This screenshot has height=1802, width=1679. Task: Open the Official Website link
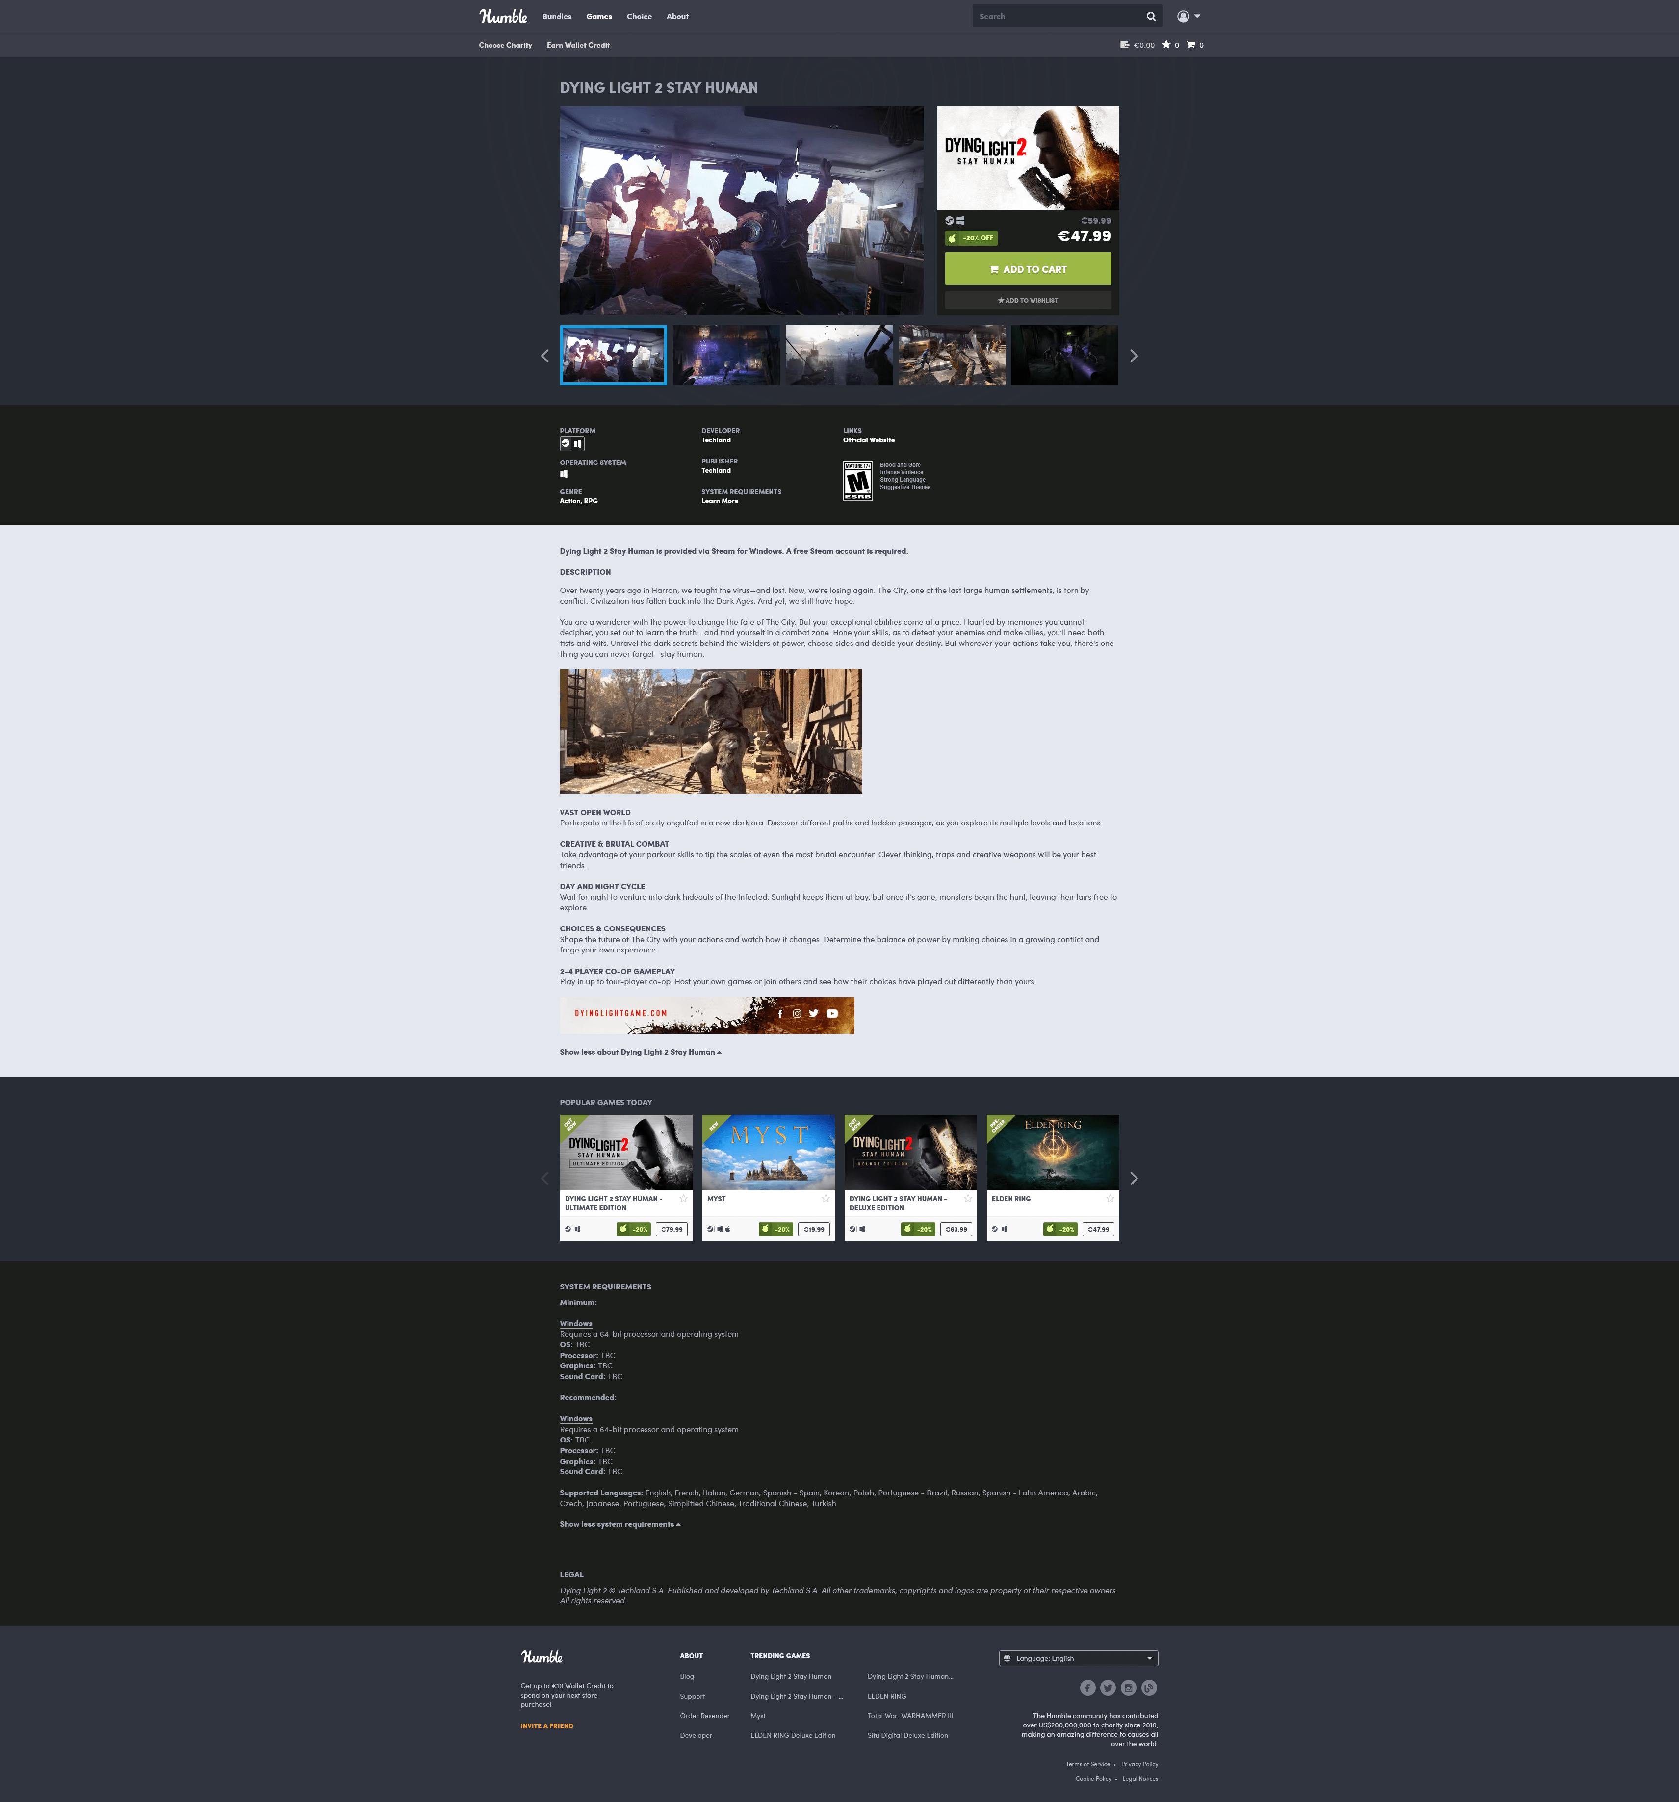coord(869,440)
